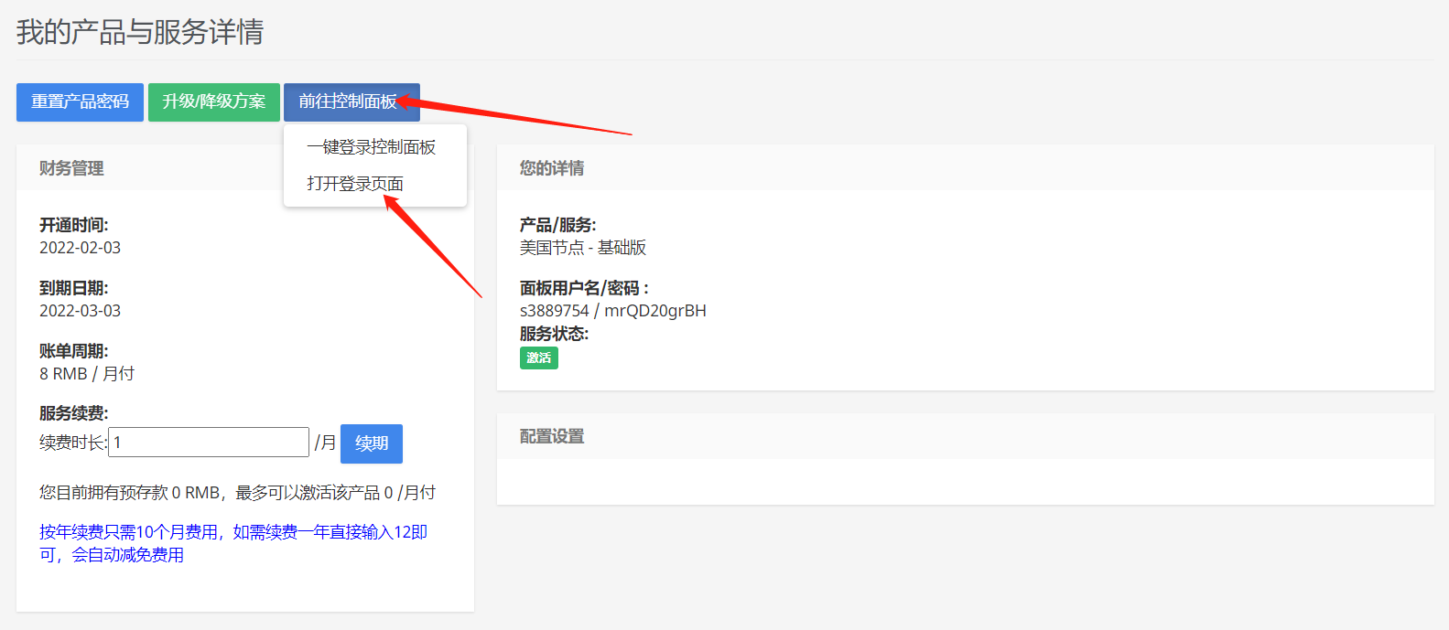Select 打开登录页面 menu entry
The image size is (1449, 630).
point(355,184)
